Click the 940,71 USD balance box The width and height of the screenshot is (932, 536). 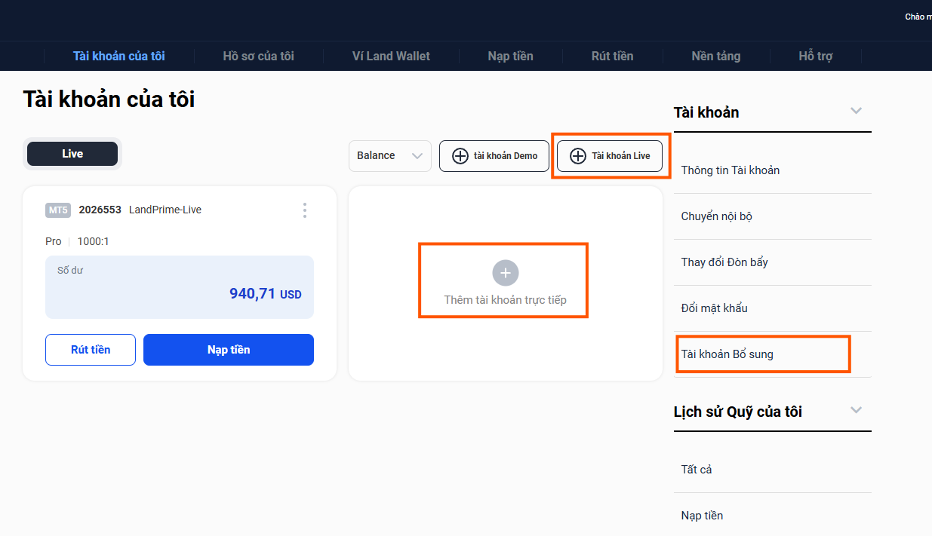coord(180,287)
